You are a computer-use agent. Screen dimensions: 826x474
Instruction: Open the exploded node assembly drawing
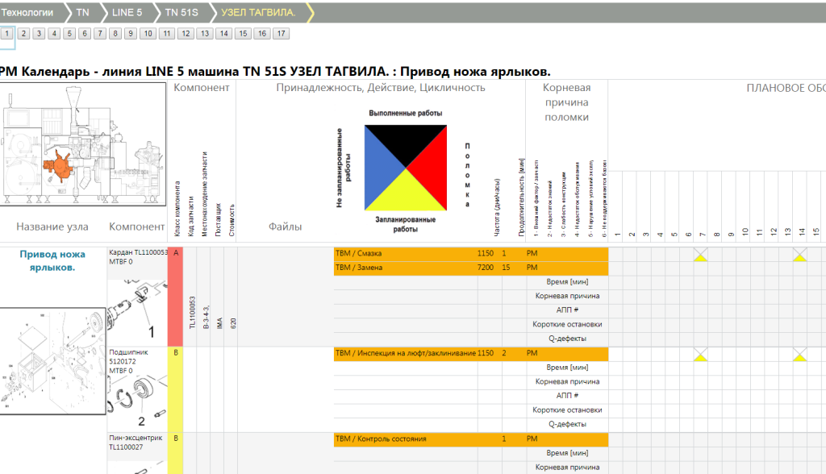pos(52,360)
